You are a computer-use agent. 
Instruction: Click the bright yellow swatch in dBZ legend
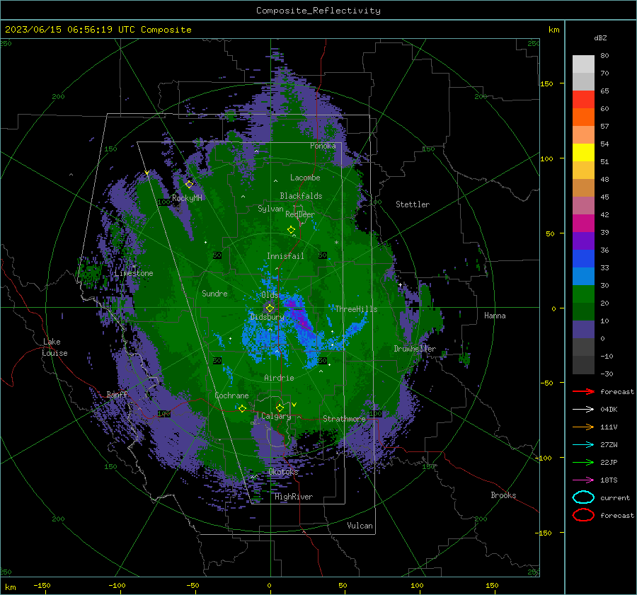[583, 153]
